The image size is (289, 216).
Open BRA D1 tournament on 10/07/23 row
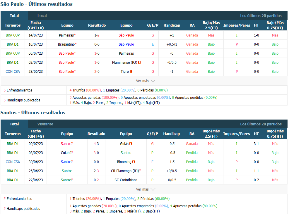point(13,44)
